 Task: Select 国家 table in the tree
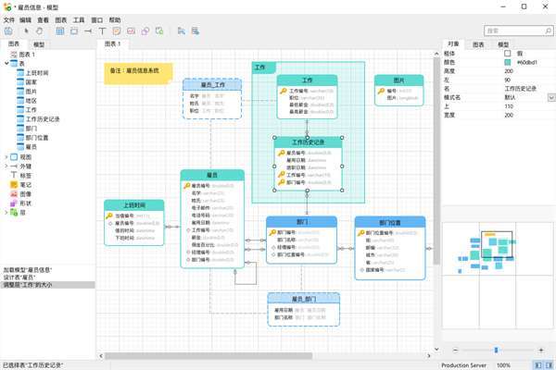32,82
